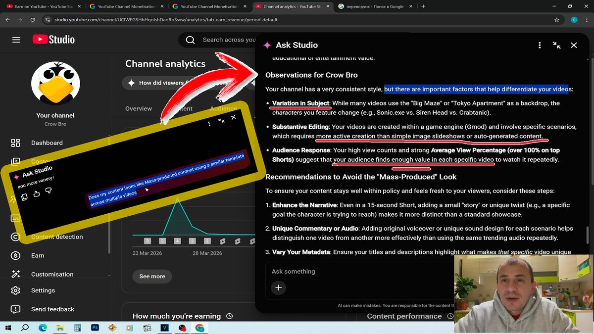Open Dashboard from the sidebar
Screen dimensions: 594x334
click(47, 143)
